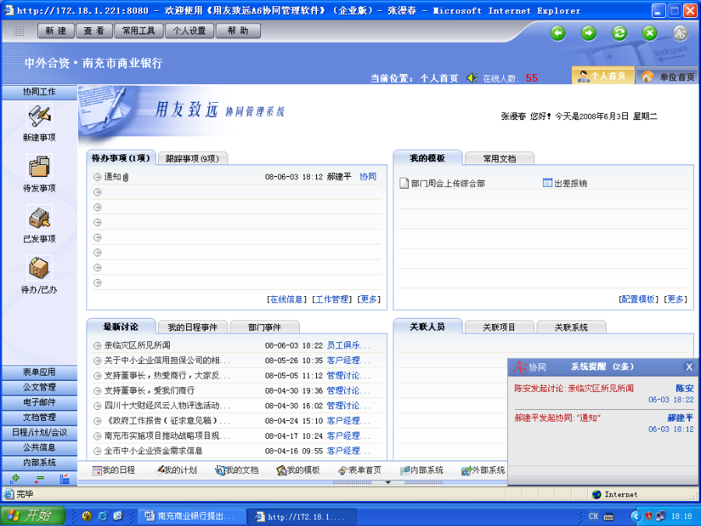Select the 常用文档 tab
Image resolution: width=701 pixels, height=526 pixels.
click(x=499, y=159)
